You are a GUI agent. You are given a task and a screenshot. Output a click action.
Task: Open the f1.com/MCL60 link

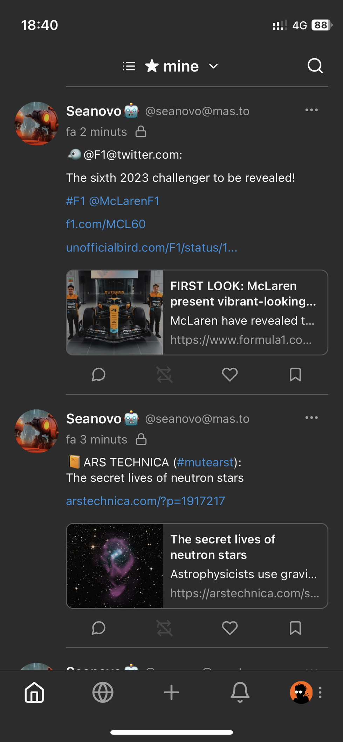106,224
